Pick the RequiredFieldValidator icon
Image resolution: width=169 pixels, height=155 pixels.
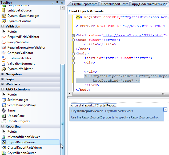(3, 37)
